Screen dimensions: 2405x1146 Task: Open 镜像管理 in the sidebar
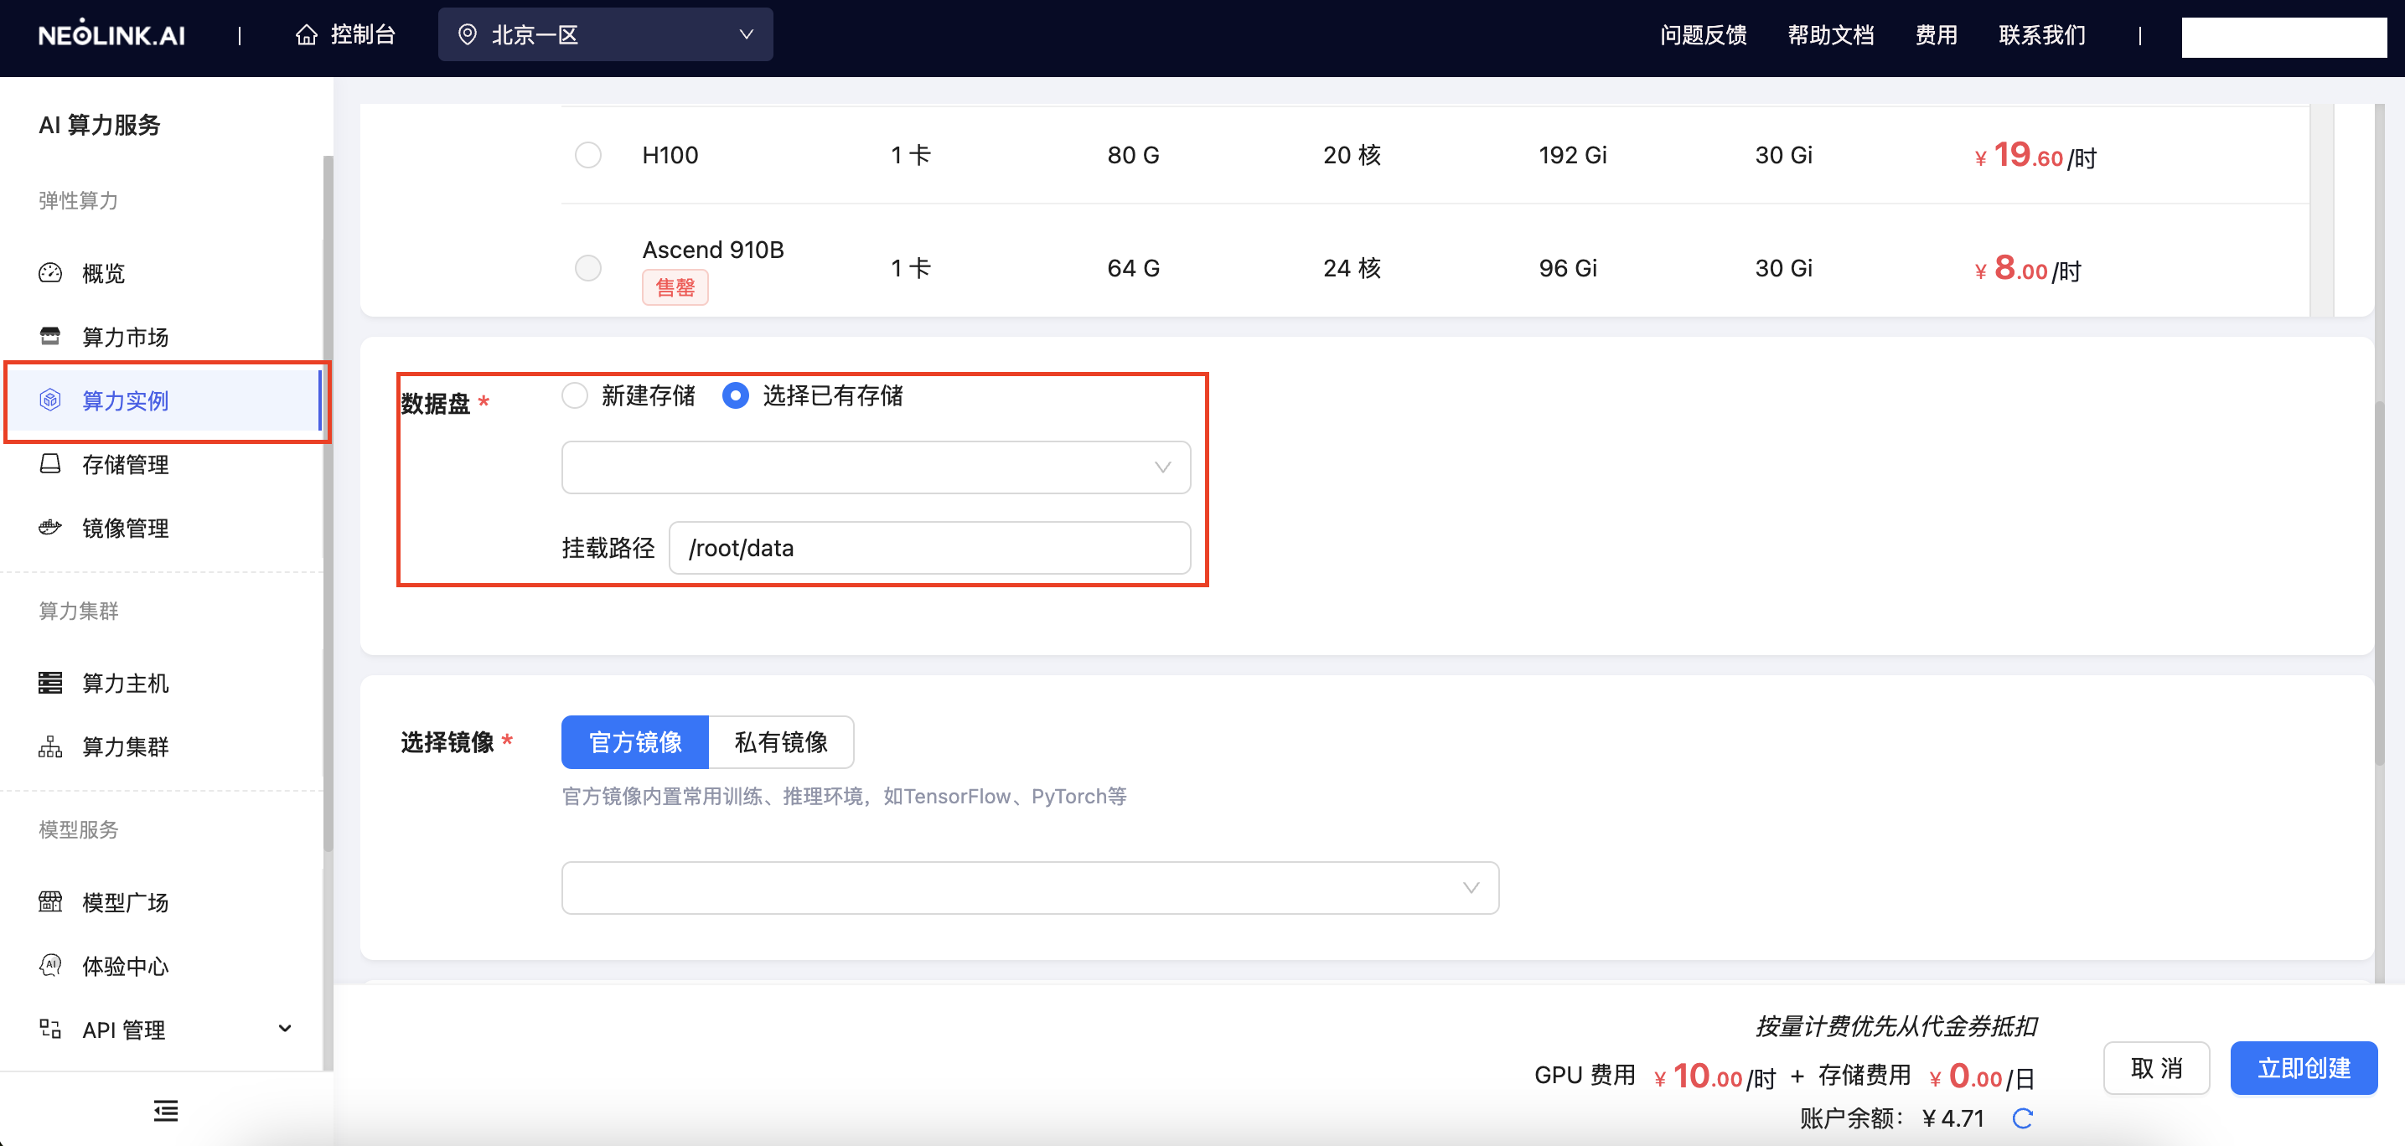pyautogui.click(x=125, y=527)
